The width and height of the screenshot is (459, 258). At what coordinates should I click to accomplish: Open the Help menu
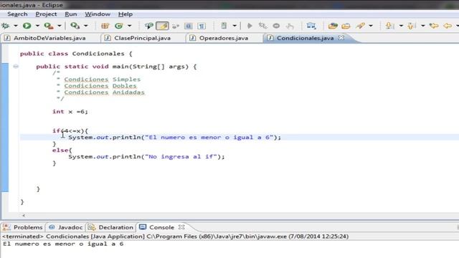126,14
